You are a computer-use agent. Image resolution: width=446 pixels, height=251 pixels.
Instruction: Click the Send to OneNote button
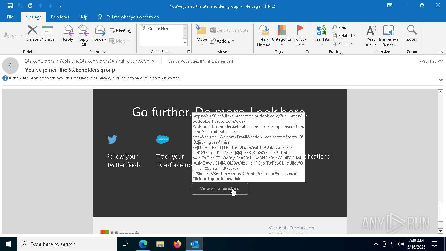[x=229, y=30]
